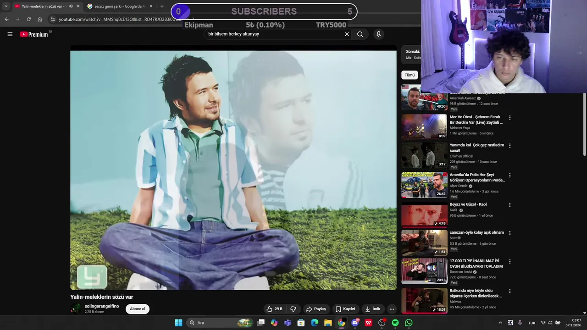
Task: Clear the YouTube search text
Action: click(347, 34)
